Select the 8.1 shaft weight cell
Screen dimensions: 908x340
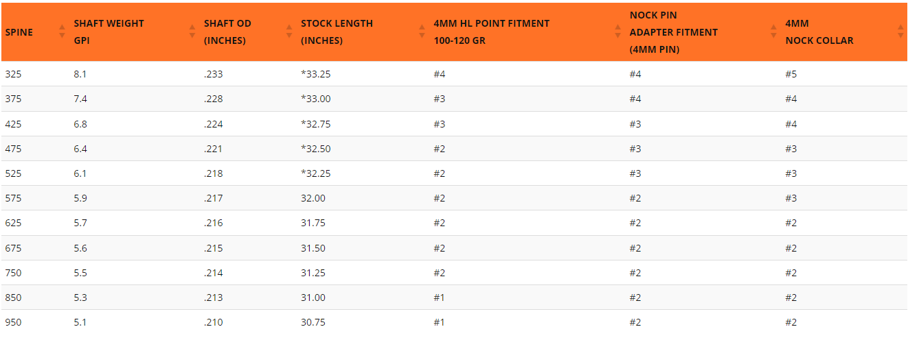click(80, 74)
